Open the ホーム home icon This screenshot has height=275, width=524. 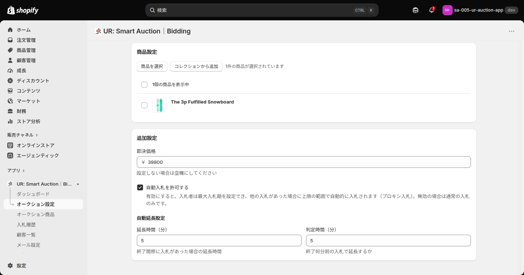click(x=10, y=30)
